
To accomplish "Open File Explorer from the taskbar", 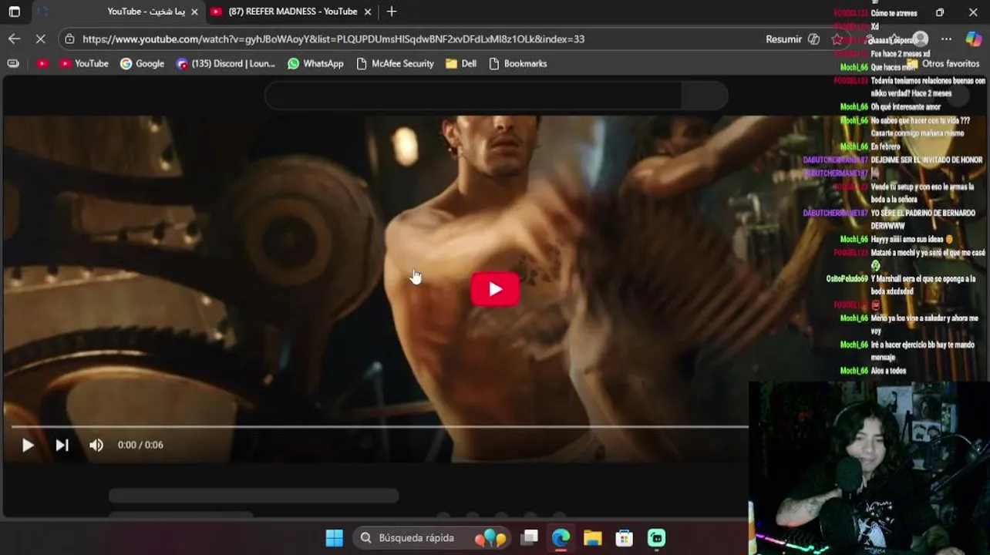I will pos(592,538).
